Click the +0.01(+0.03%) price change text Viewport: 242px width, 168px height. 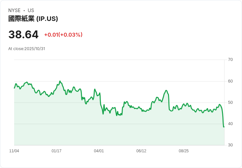pyautogui.click(x=63, y=35)
